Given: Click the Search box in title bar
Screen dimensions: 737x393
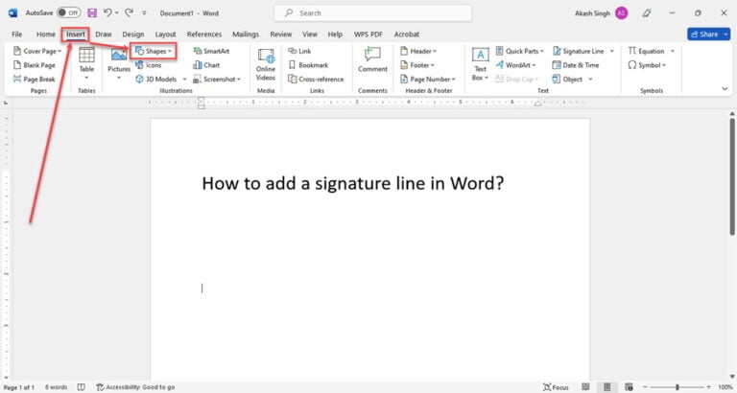Looking at the screenshot, I should (372, 13).
